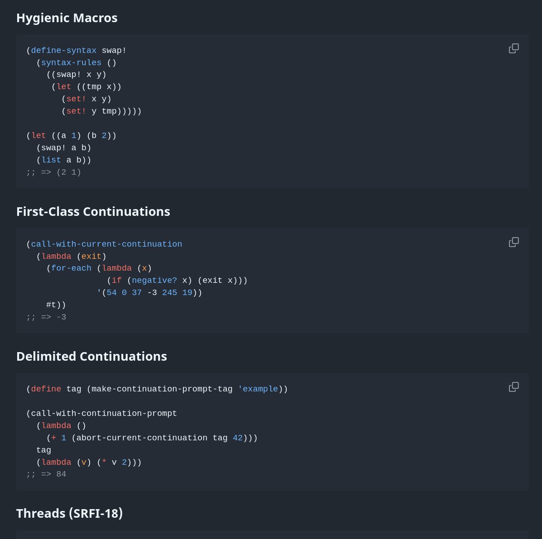Click the line "(set! y tmp)))))"
This screenshot has width=542, height=539.
(x=101, y=111)
